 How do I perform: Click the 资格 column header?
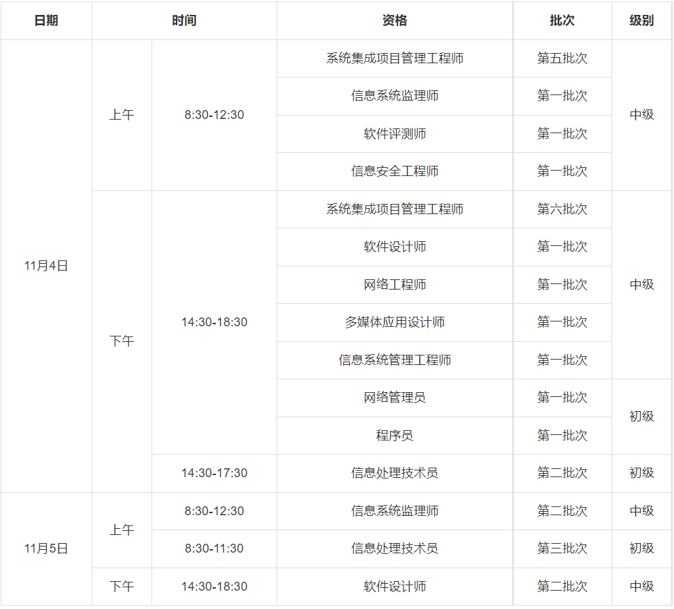tap(395, 20)
